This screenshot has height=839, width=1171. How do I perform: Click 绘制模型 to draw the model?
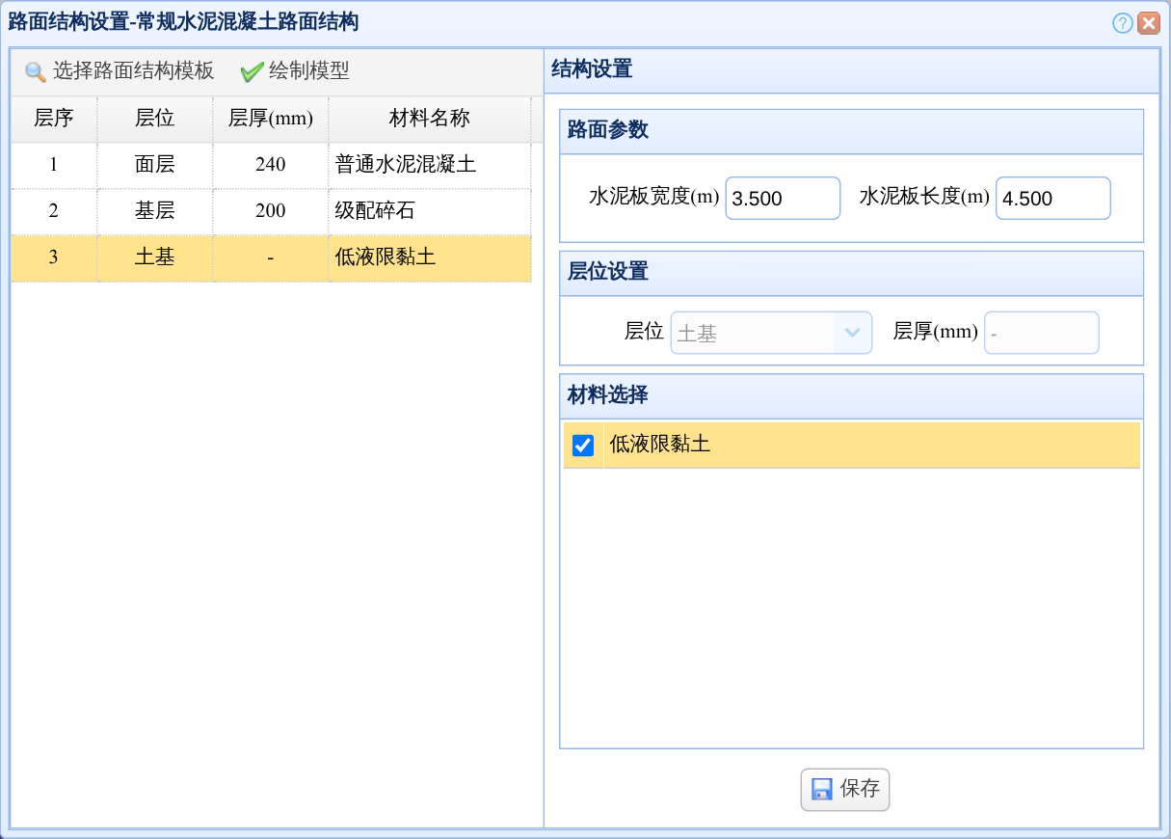pos(295,71)
